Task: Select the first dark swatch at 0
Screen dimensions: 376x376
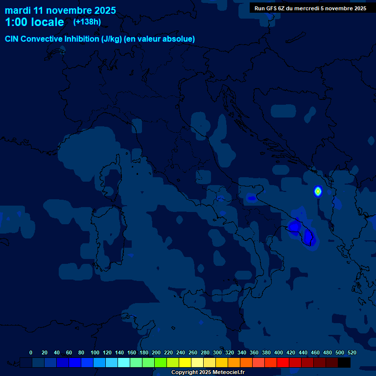Action: [26, 363]
